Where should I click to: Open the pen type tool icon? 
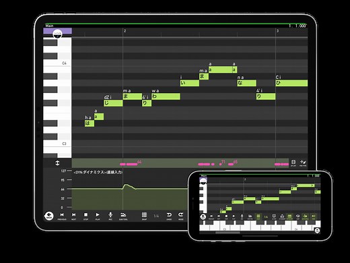(x=303, y=163)
